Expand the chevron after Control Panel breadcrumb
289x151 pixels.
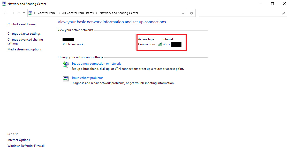59,13
